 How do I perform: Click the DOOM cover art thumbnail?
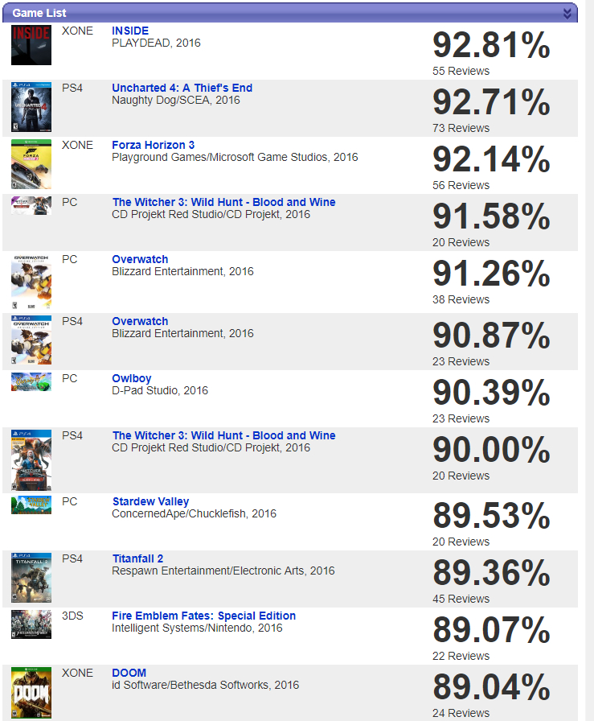click(x=31, y=693)
